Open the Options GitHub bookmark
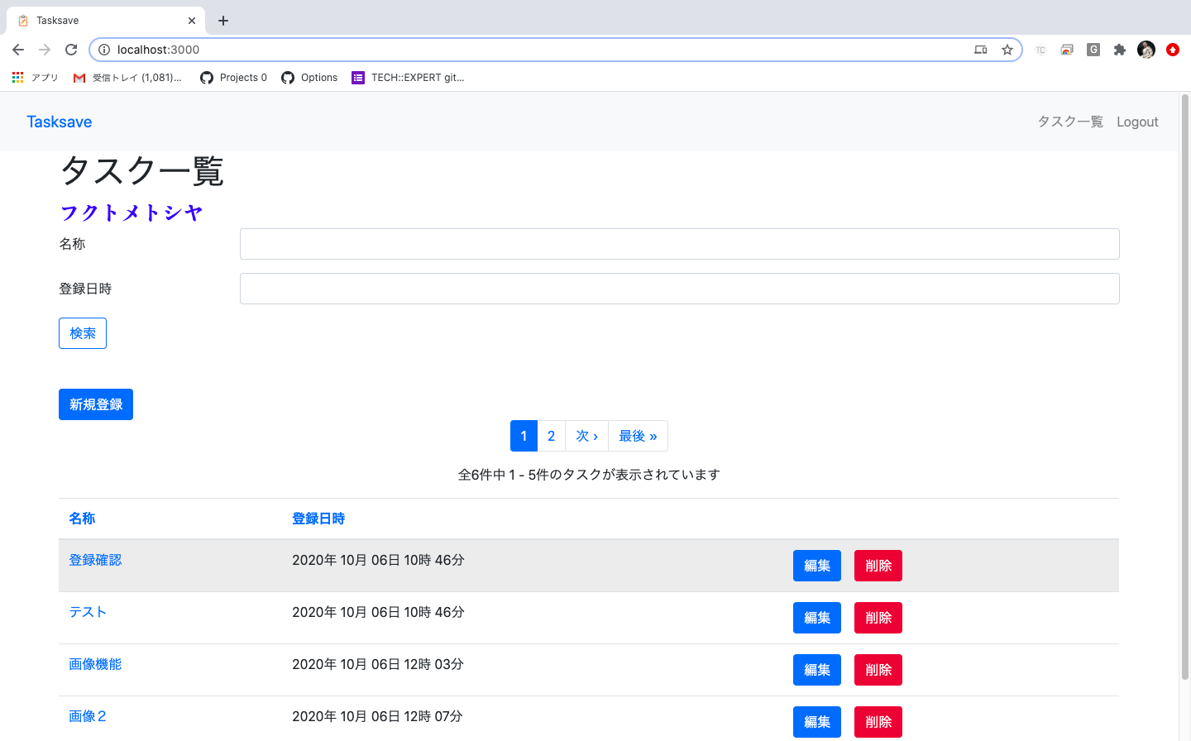This screenshot has width=1191, height=741. click(309, 78)
